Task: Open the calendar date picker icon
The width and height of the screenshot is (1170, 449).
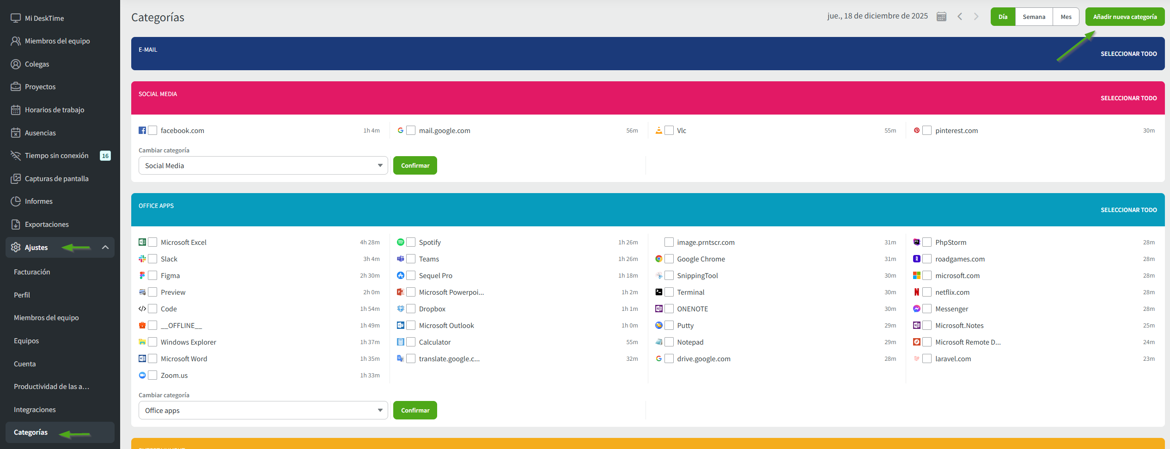Action: coord(941,17)
